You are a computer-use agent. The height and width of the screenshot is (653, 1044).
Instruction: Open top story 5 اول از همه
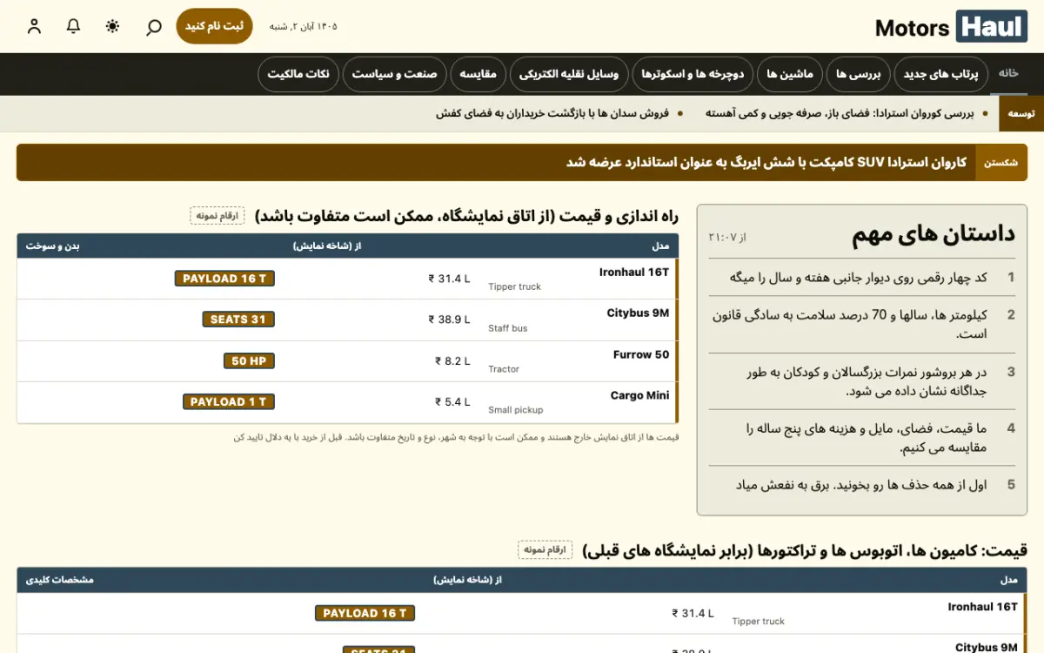click(862, 485)
